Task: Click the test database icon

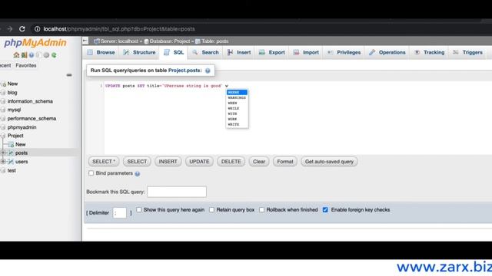Action: point(3,170)
